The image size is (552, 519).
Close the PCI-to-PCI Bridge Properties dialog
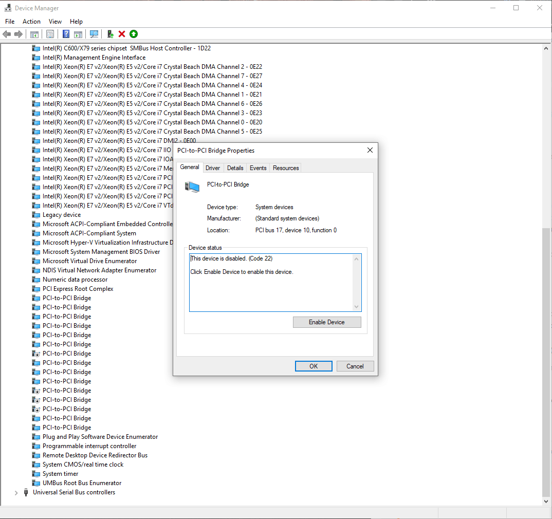pyautogui.click(x=370, y=150)
